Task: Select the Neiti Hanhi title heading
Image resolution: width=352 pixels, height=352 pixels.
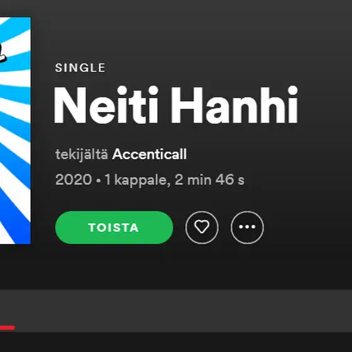Action: pyautogui.click(x=176, y=105)
